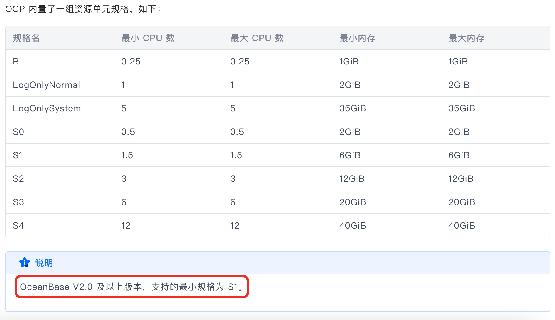Click the blue star info icon
Screen dimensions: 555x320
(25, 263)
